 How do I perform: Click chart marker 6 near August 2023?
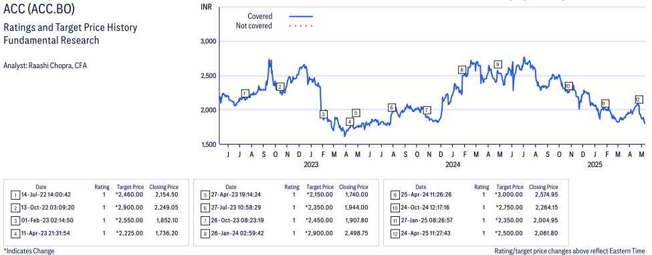tap(391, 107)
